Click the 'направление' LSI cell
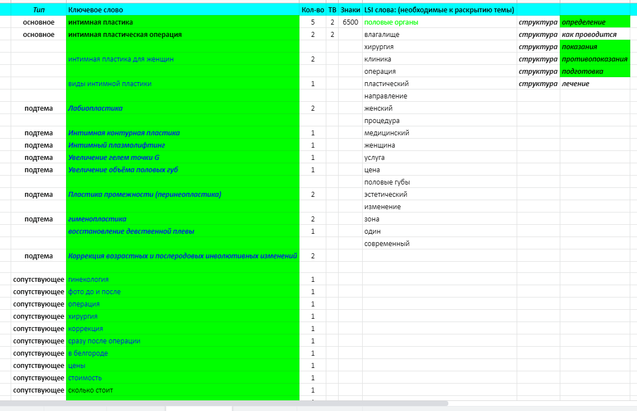The image size is (637, 411). coord(439,96)
